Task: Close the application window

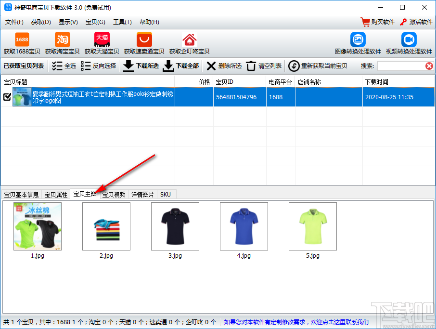Action: [424, 8]
